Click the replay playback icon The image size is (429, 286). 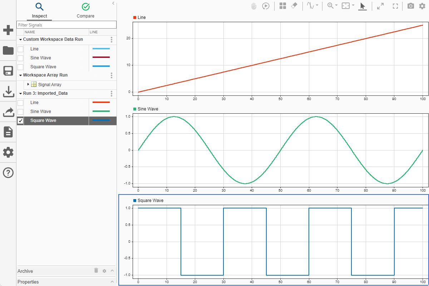point(266,6)
